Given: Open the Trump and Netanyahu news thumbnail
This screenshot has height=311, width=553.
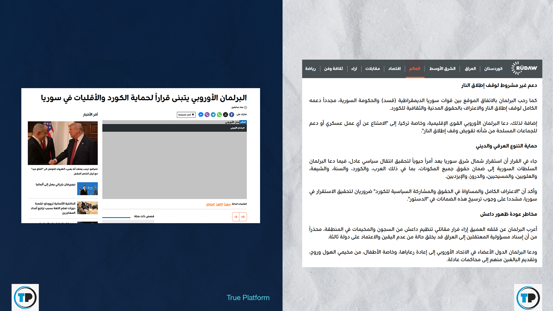Looking at the screenshot, I should (63, 143).
